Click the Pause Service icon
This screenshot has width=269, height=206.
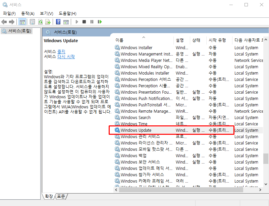(x=92, y=22)
